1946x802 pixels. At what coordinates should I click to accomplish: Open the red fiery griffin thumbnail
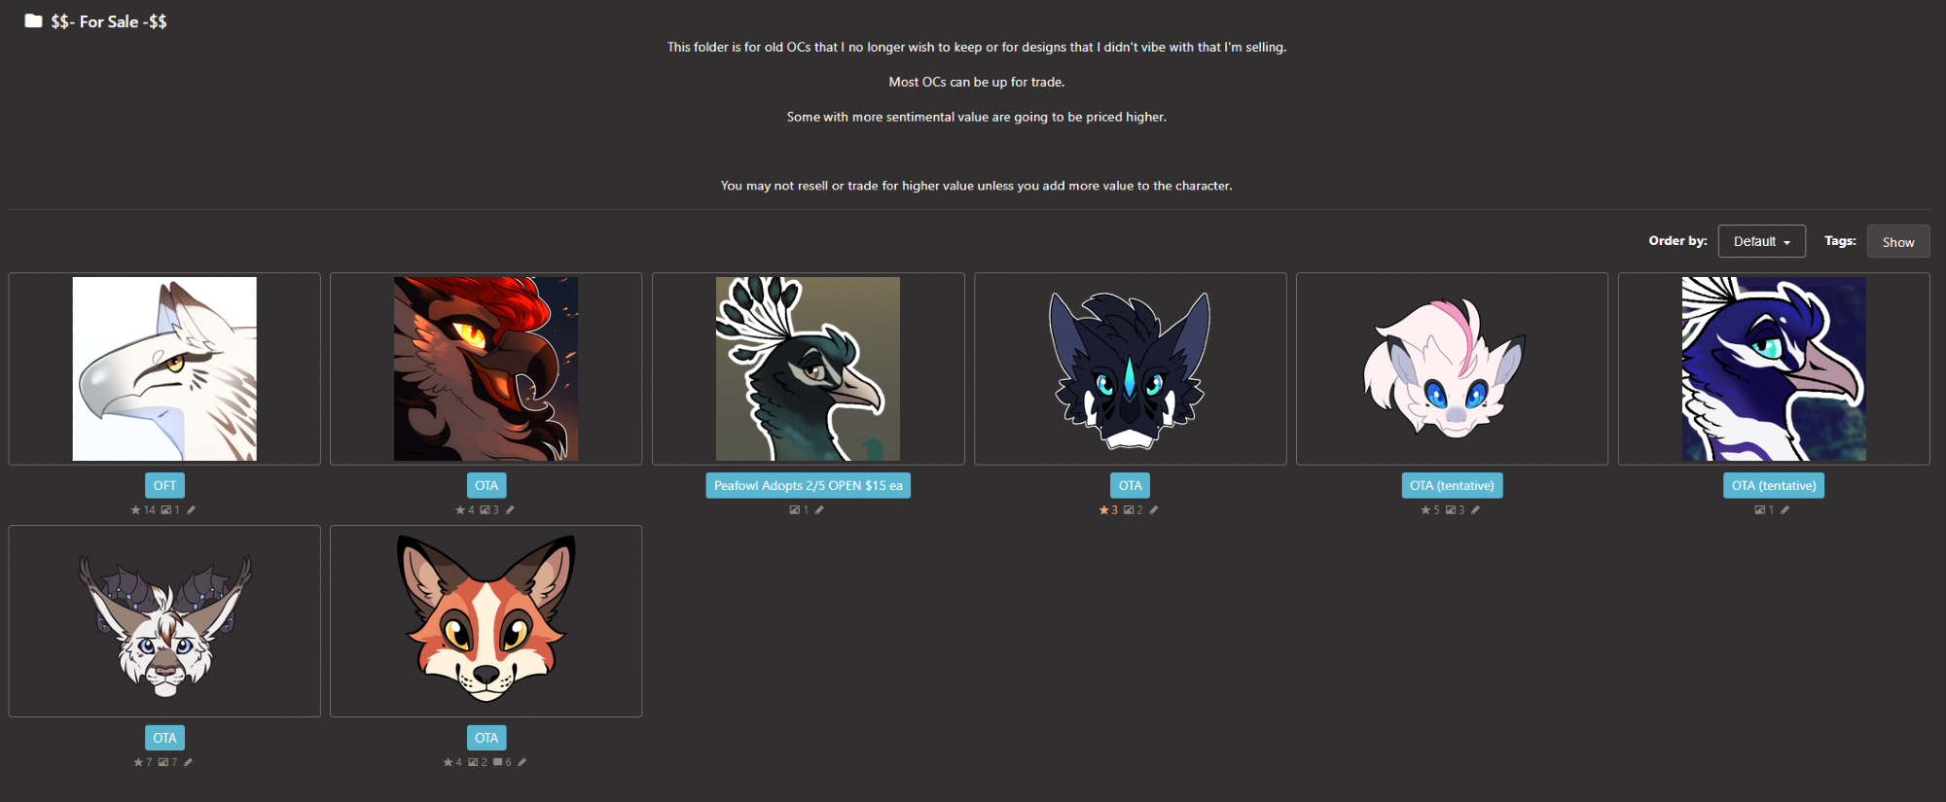coord(486,368)
